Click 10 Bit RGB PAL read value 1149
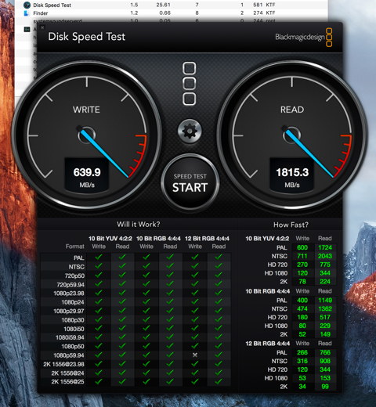Viewport: 376px width, 407px height. pos(325,301)
